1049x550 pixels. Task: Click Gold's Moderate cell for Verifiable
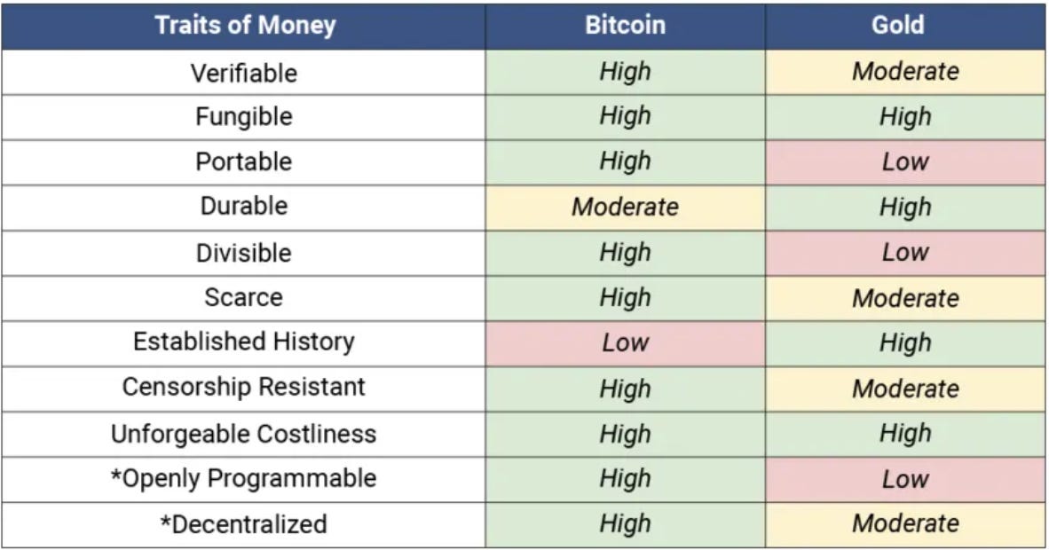coord(905,72)
